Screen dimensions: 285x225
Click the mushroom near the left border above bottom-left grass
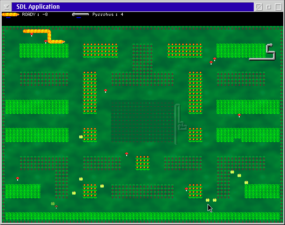pyautogui.click(x=18, y=179)
